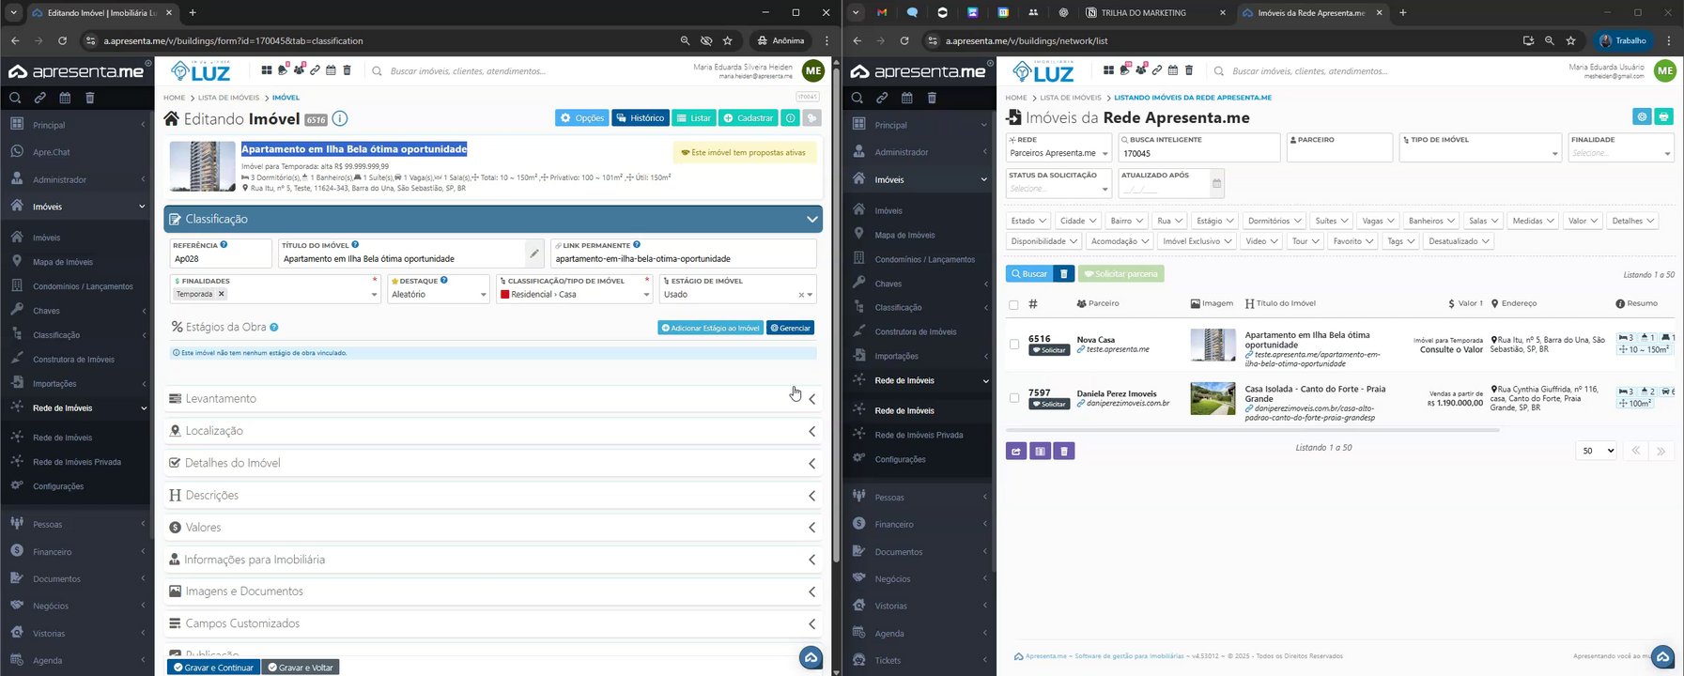Click the apartment building thumbnail in left window
This screenshot has height=676, width=1684.
pos(203,166)
